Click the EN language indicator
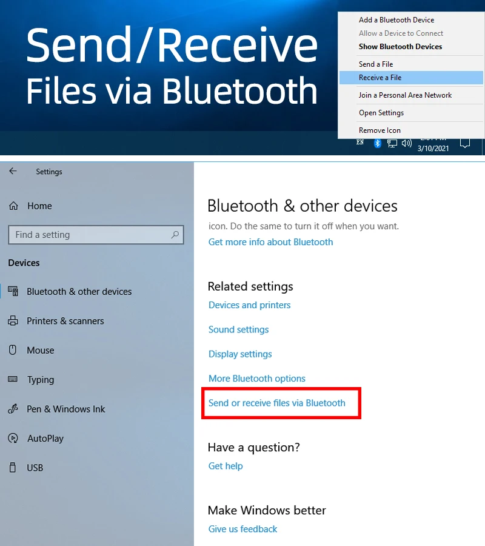485x546 pixels. (360, 142)
